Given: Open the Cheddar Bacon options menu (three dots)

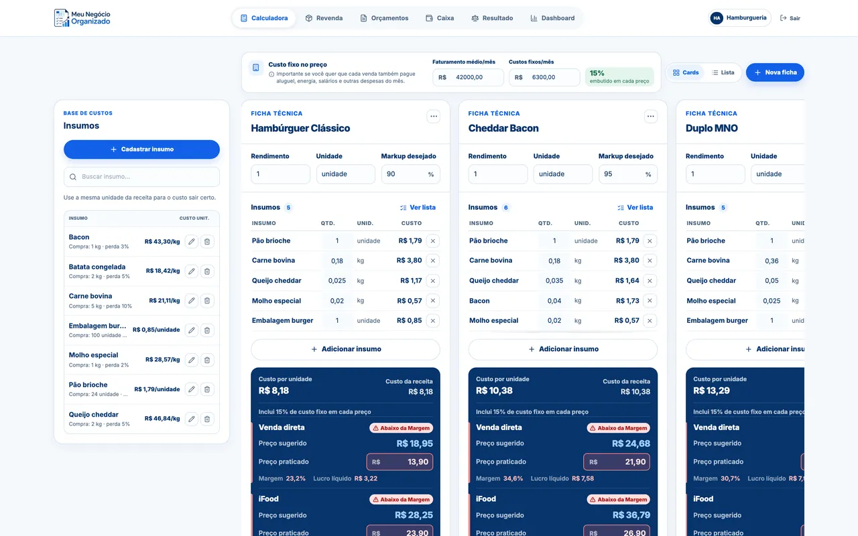Looking at the screenshot, I should click(651, 117).
